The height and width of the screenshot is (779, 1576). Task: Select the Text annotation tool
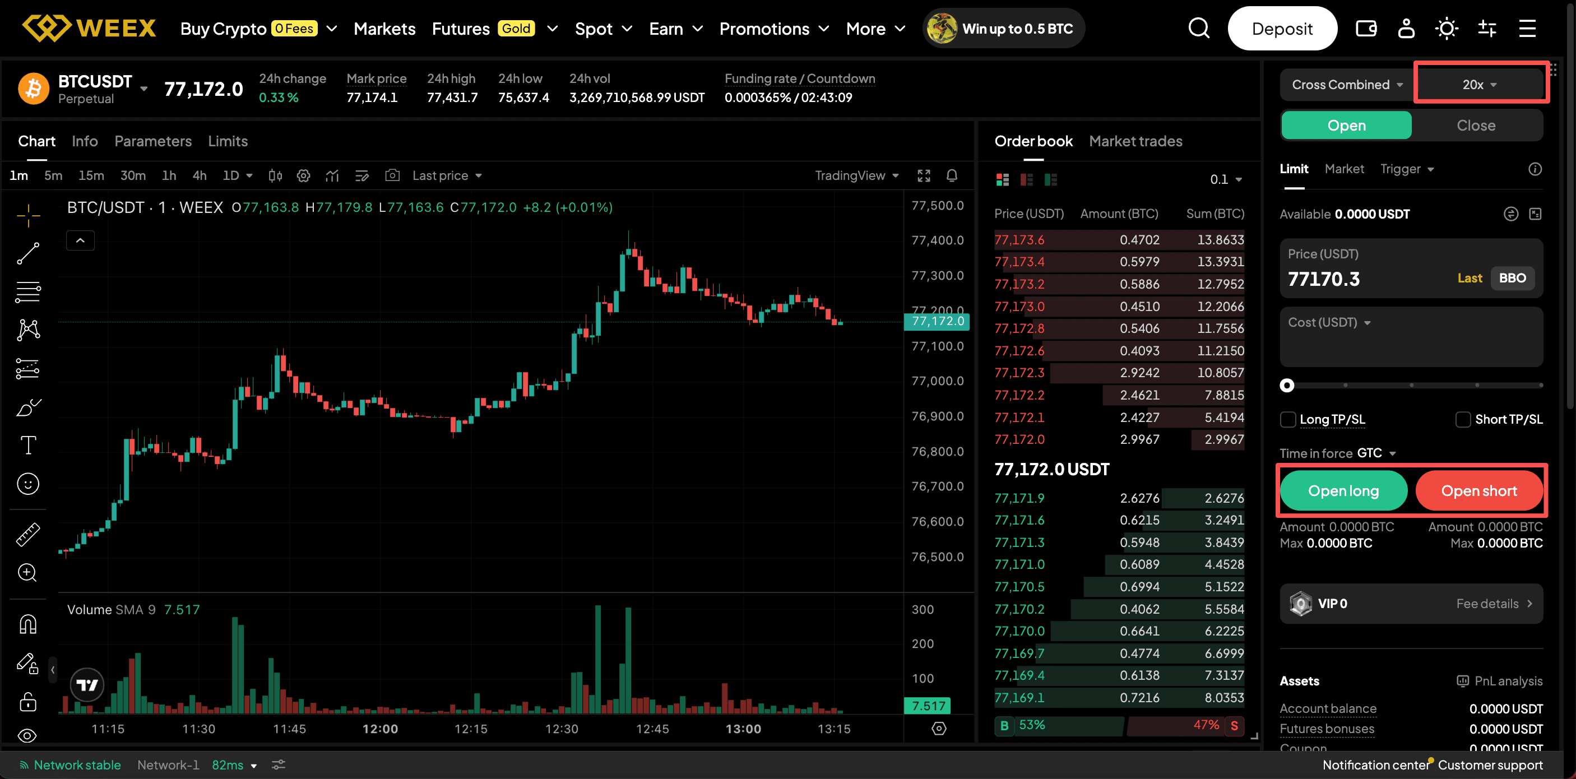click(x=28, y=445)
